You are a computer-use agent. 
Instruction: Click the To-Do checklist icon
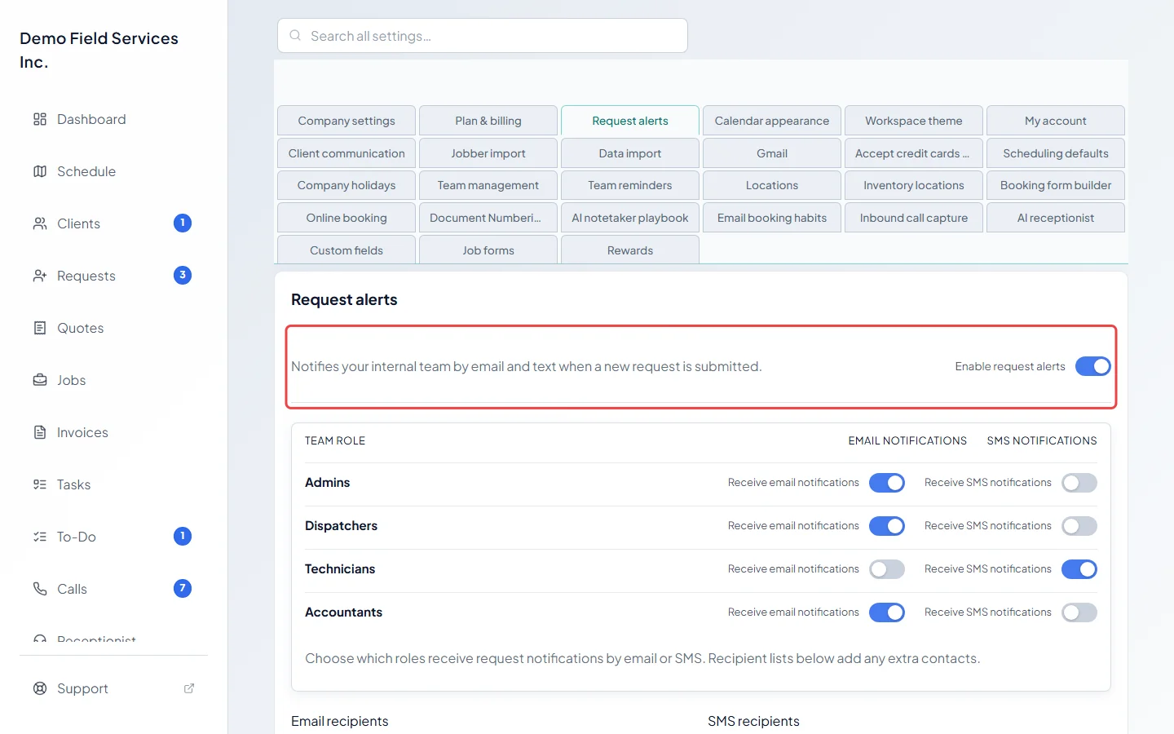40,537
